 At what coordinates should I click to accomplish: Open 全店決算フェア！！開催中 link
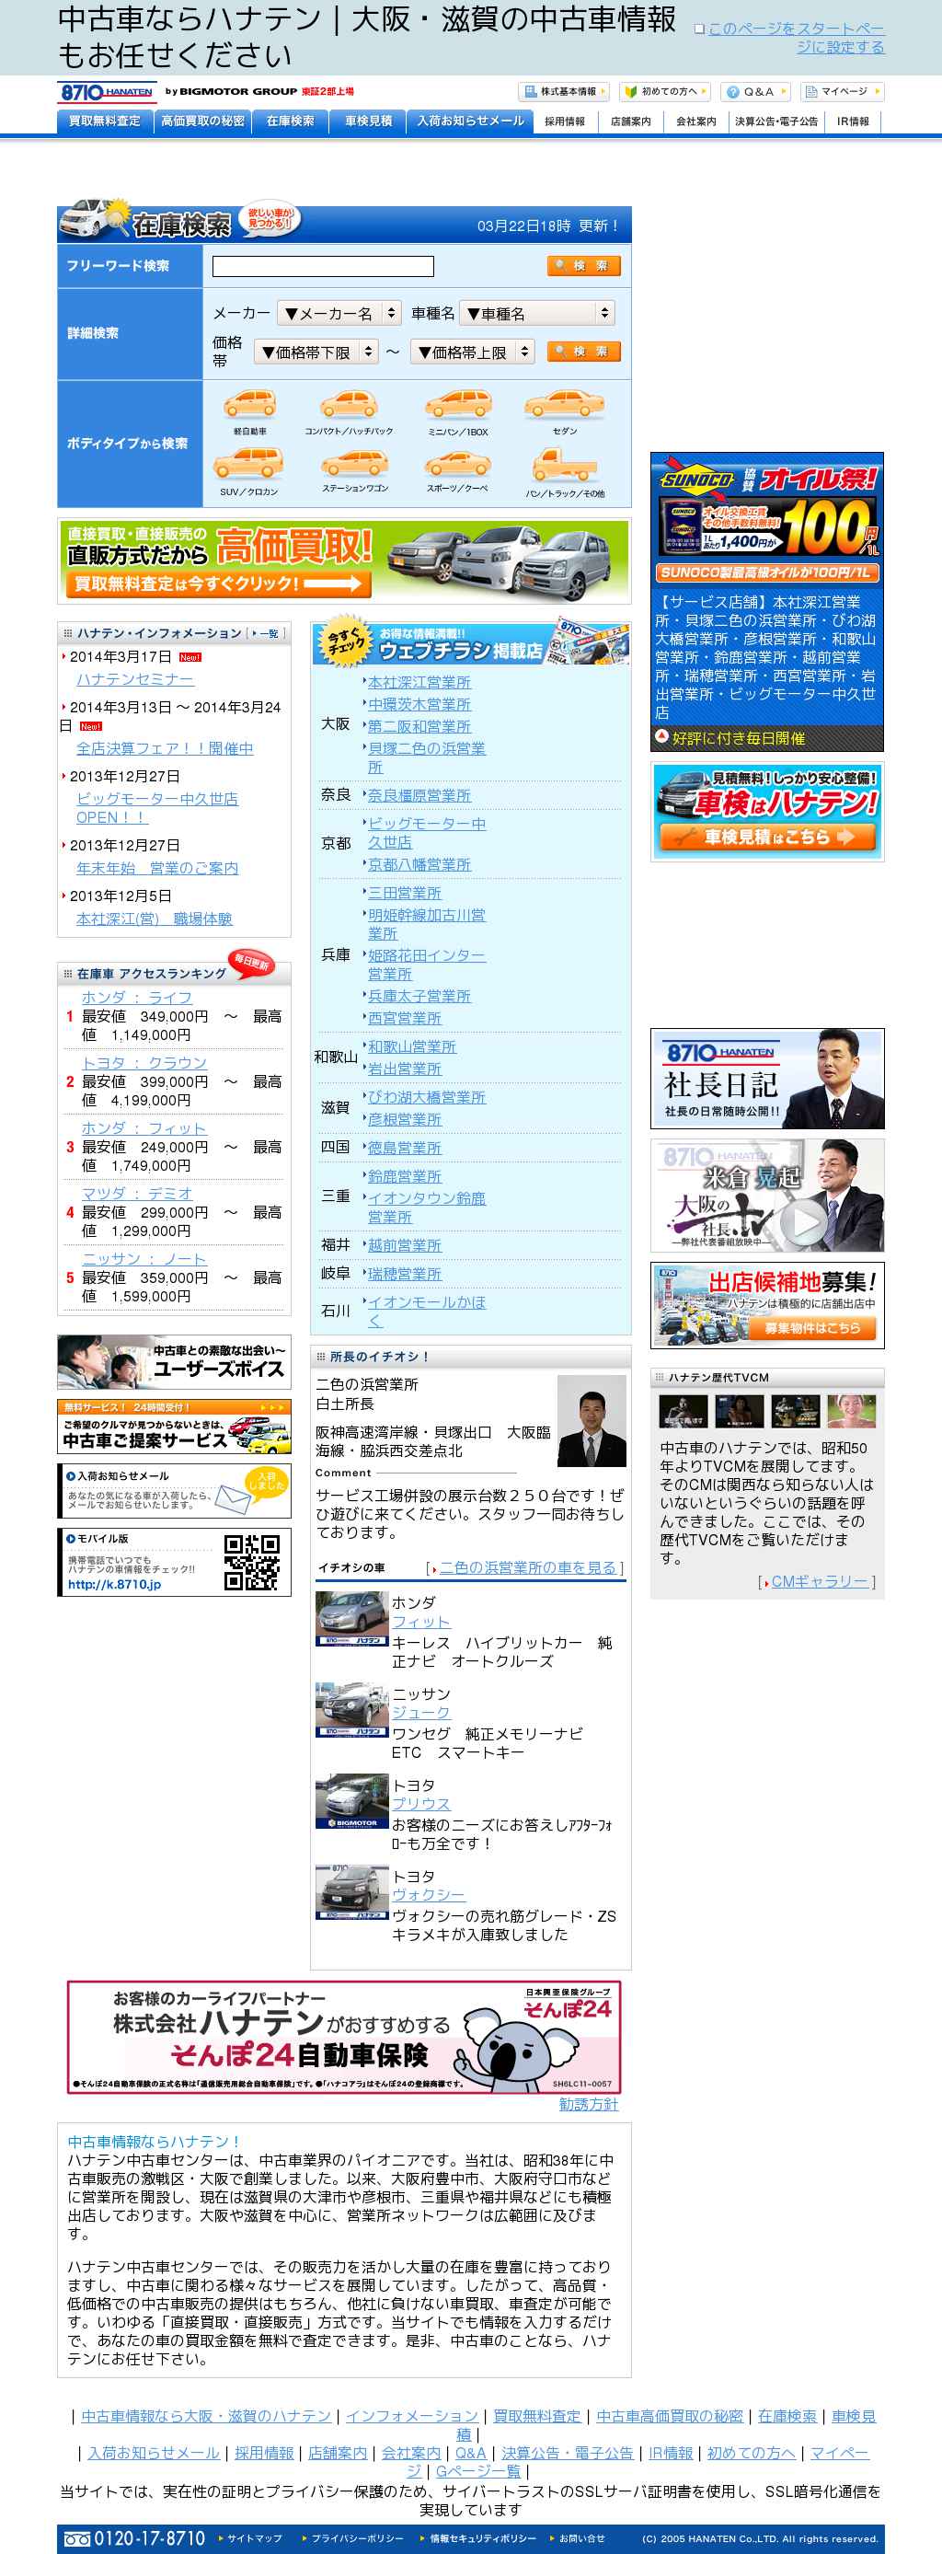[165, 748]
